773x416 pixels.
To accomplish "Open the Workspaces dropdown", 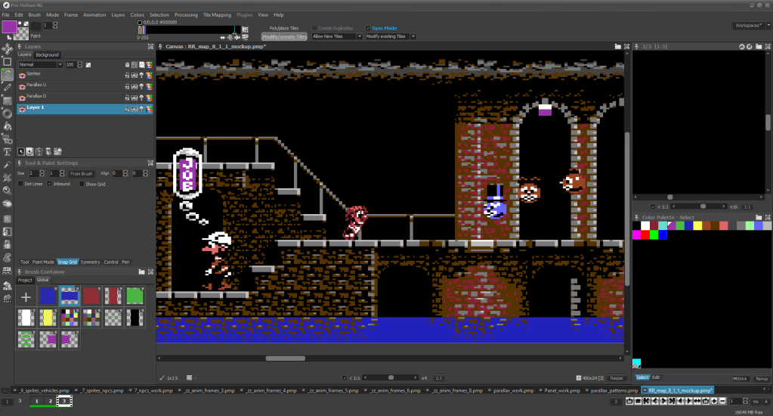I will click(750, 25).
